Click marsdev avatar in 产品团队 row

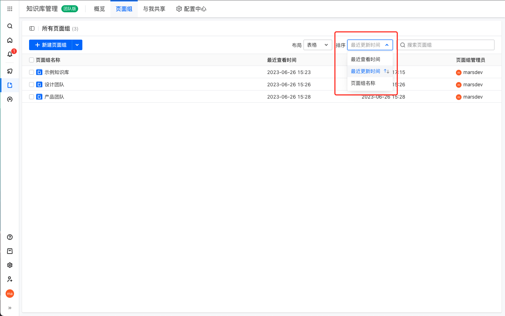(459, 97)
